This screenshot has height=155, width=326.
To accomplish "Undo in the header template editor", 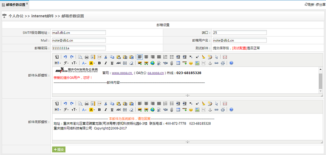I will pyautogui.click(x=65, y=57).
